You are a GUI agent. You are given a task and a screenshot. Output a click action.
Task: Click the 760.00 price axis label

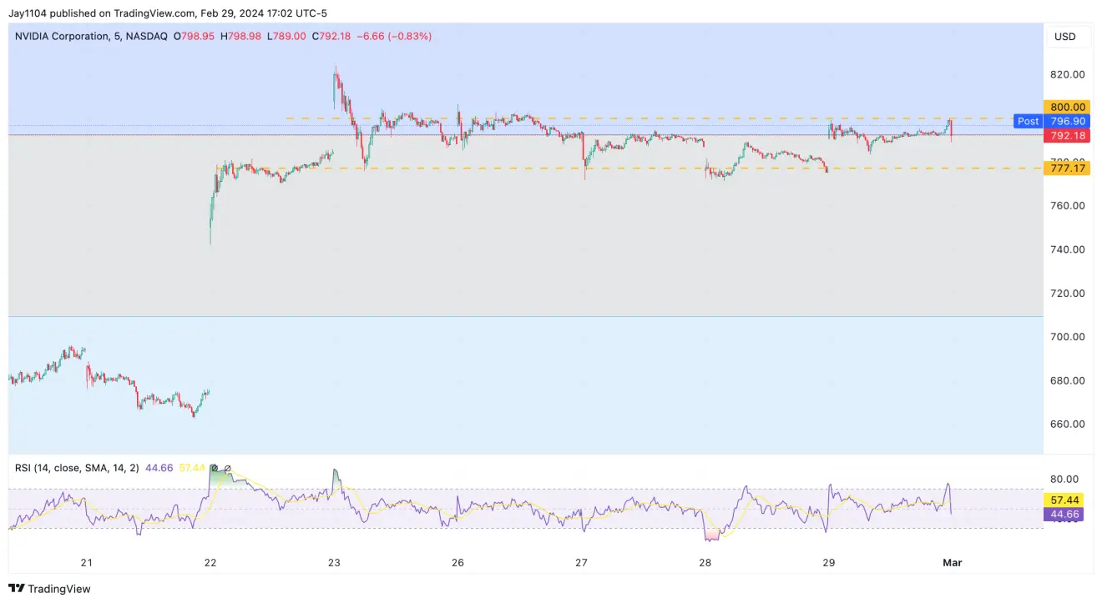point(1068,205)
